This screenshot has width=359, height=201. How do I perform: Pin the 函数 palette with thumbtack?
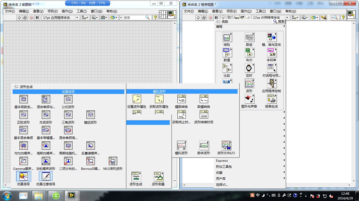pyautogui.click(x=218, y=21)
